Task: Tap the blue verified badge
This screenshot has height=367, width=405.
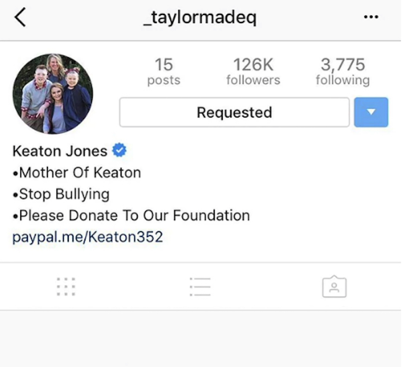Action: coord(119,150)
